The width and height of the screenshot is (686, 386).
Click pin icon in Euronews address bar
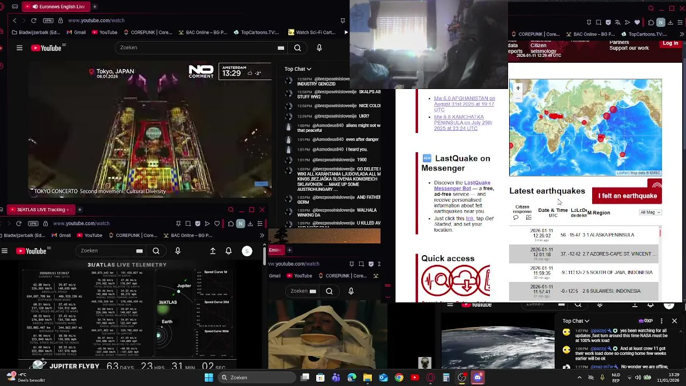pyautogui.click(x=342, y=20)
